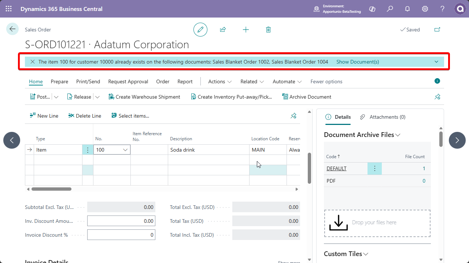Click Archive Document button

(x=306, y=97)
